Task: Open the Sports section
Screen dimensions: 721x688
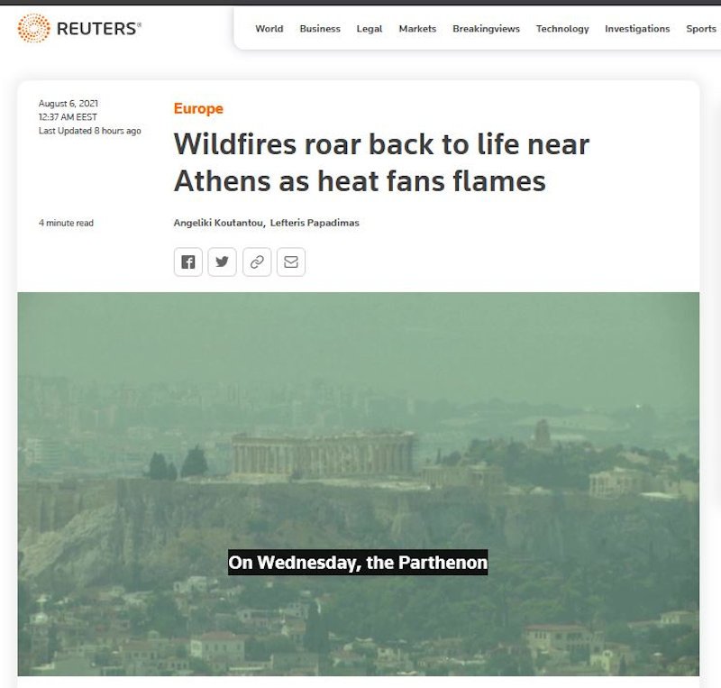Action: point(701,29)
